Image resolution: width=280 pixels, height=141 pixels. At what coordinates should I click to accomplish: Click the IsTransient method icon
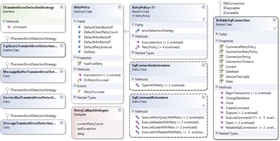point(8,27)
